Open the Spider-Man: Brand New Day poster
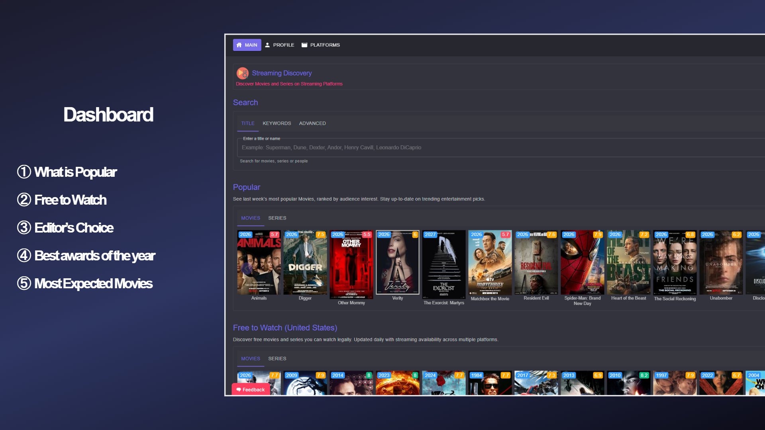The image size is (765, 430). click(x=583, y=262)
